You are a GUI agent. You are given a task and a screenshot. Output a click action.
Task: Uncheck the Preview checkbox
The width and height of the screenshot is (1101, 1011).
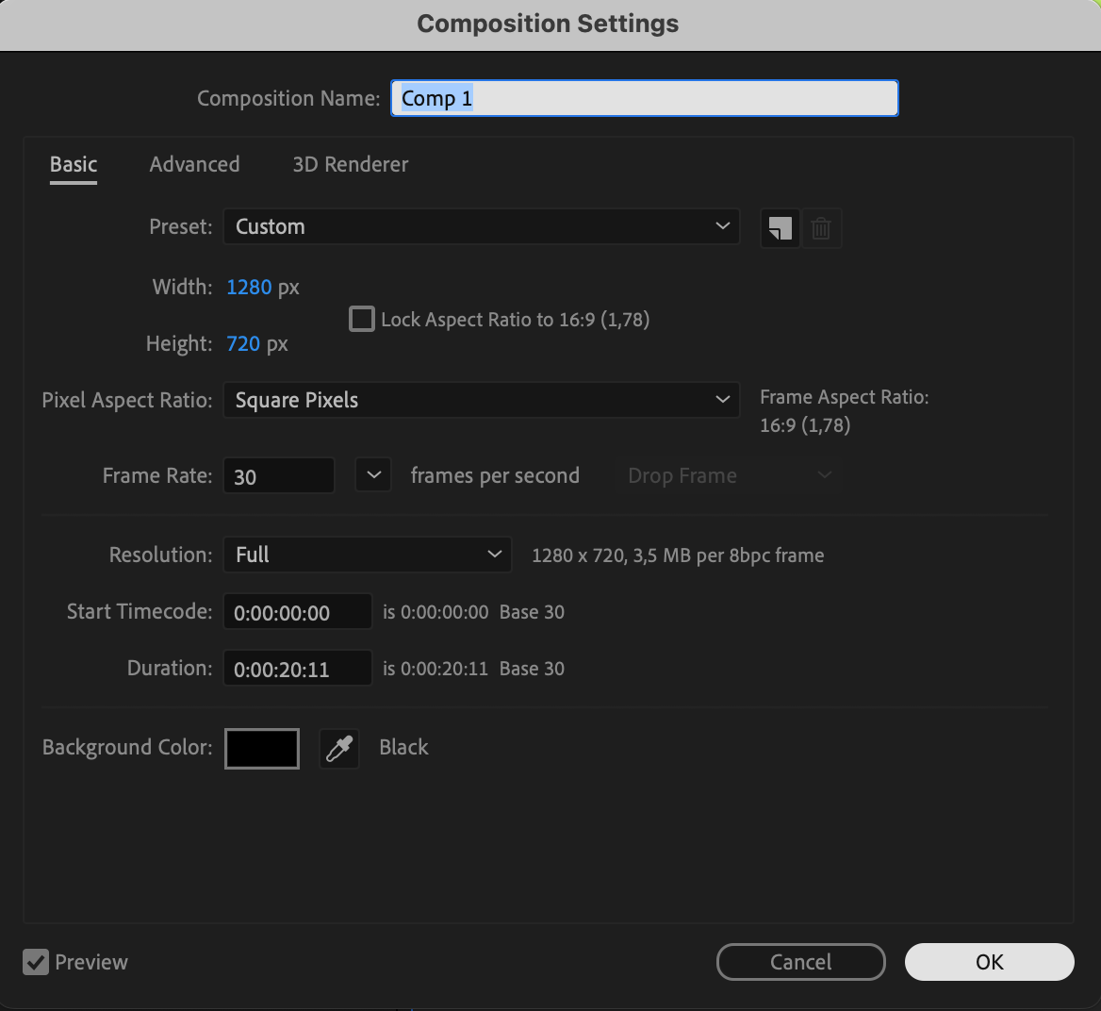36,962
